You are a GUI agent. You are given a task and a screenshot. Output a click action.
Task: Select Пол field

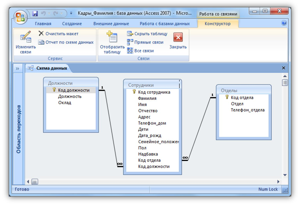pyautogui.click(x=152, y=148)
